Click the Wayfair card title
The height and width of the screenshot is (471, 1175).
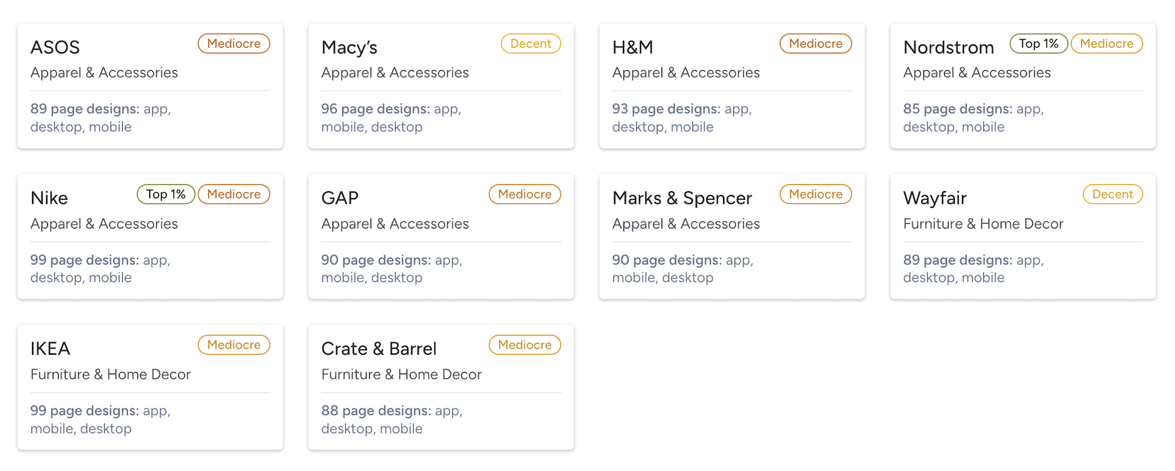click(935, 198)
